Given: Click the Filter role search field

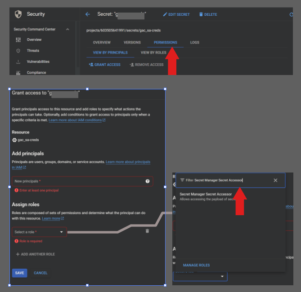Looking at the screenshot, I should (x=230, y=180).
